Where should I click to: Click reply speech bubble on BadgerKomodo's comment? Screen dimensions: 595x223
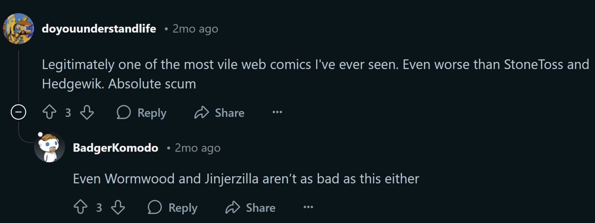click(155, 207)
